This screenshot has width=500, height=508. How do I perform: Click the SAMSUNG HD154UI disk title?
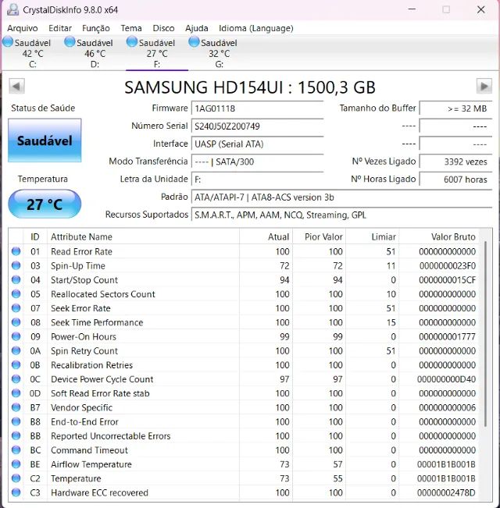[x=250, y=87]
